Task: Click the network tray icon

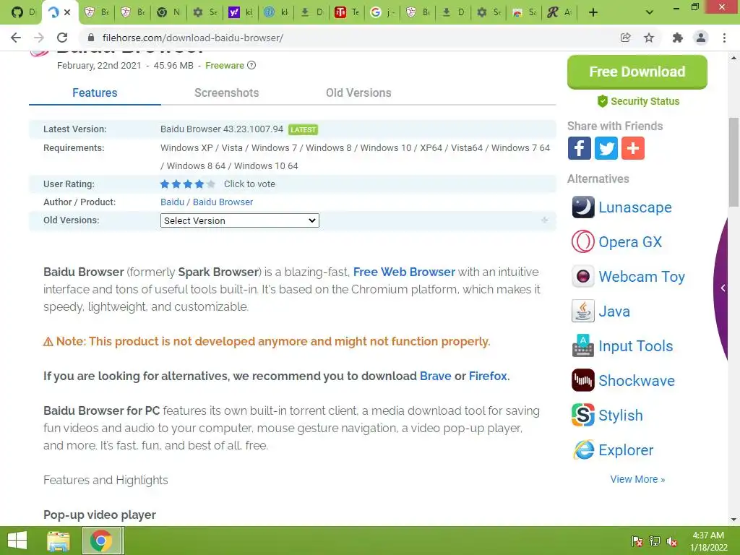Action: click(655, 541)
